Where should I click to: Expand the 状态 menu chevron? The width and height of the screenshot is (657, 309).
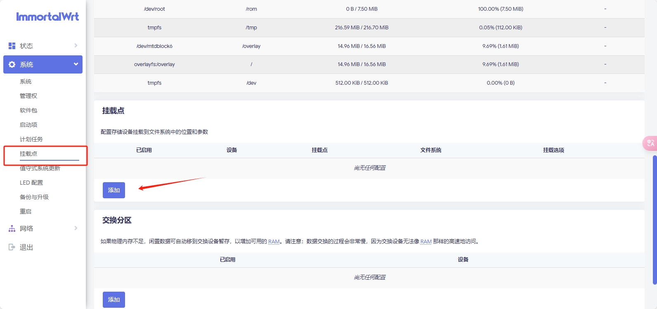(76, 45)
